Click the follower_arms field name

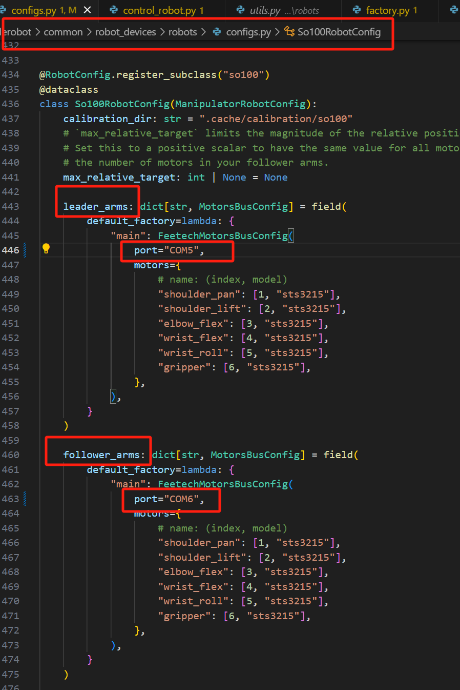(101, 455)
